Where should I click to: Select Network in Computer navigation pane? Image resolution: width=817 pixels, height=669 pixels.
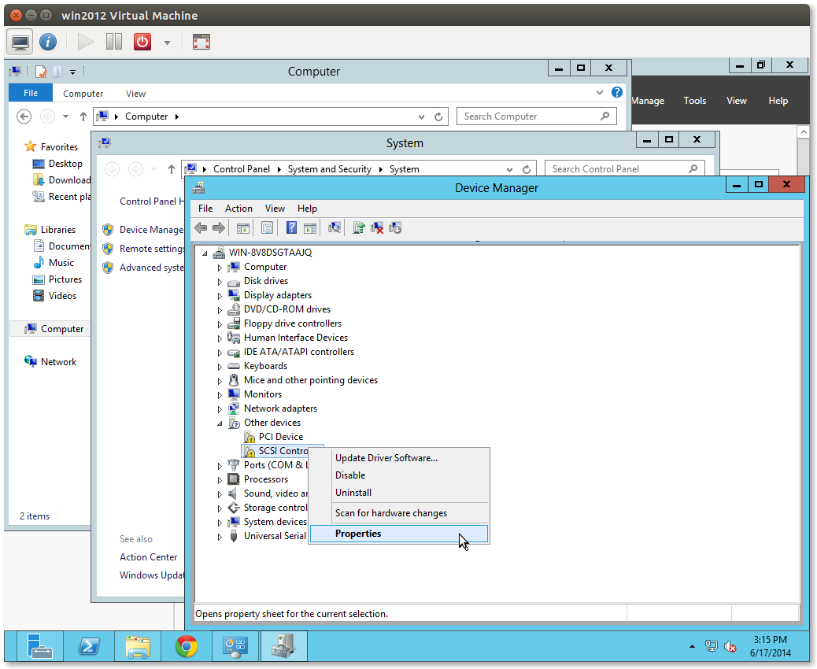pos(58,362)
